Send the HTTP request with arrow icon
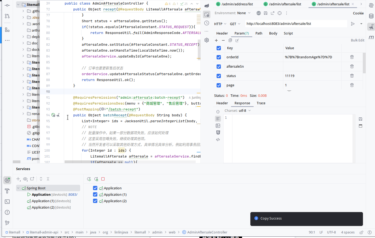Screen dimensions: 375x238 (353, 24)
